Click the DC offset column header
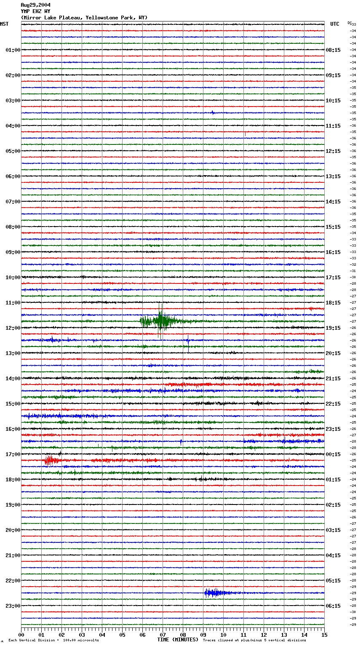Image resolution: width=358 pixels, height=646 pixels. pos(350,23)
